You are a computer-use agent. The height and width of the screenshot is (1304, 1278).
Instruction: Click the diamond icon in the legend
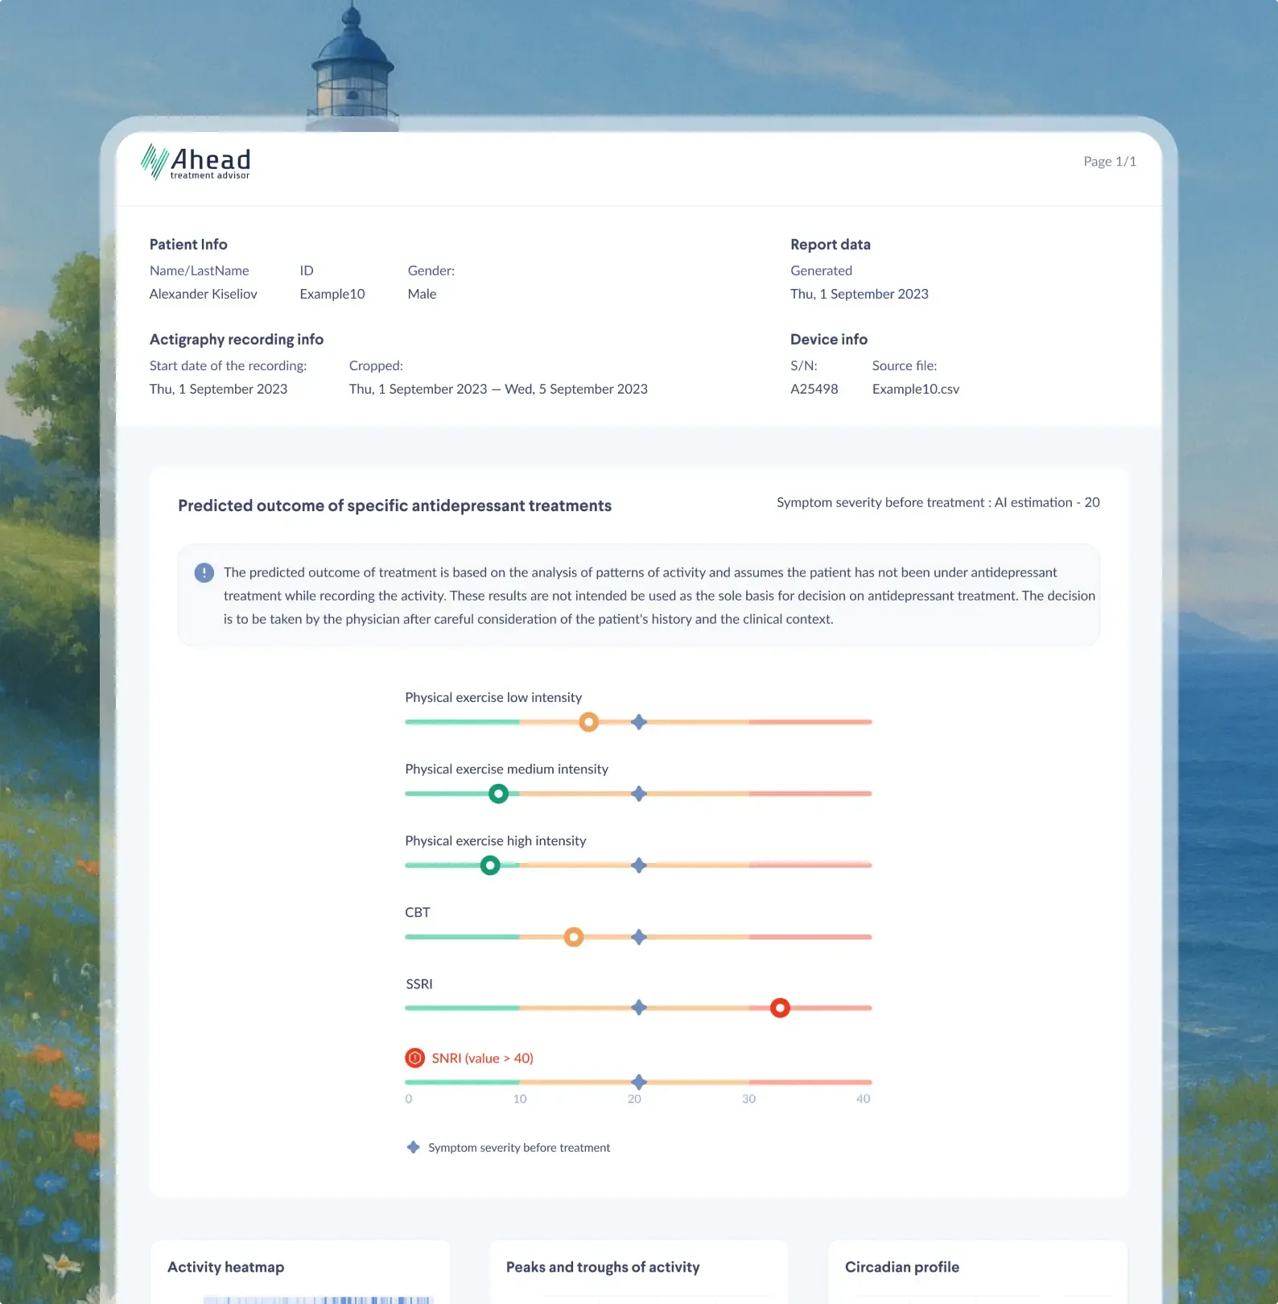[x=414, y=1147]
